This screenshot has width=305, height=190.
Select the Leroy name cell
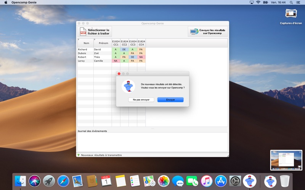[x=85, y=61]
